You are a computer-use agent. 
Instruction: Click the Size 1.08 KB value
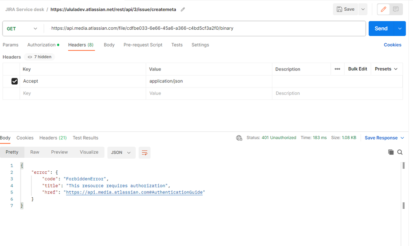349,137
